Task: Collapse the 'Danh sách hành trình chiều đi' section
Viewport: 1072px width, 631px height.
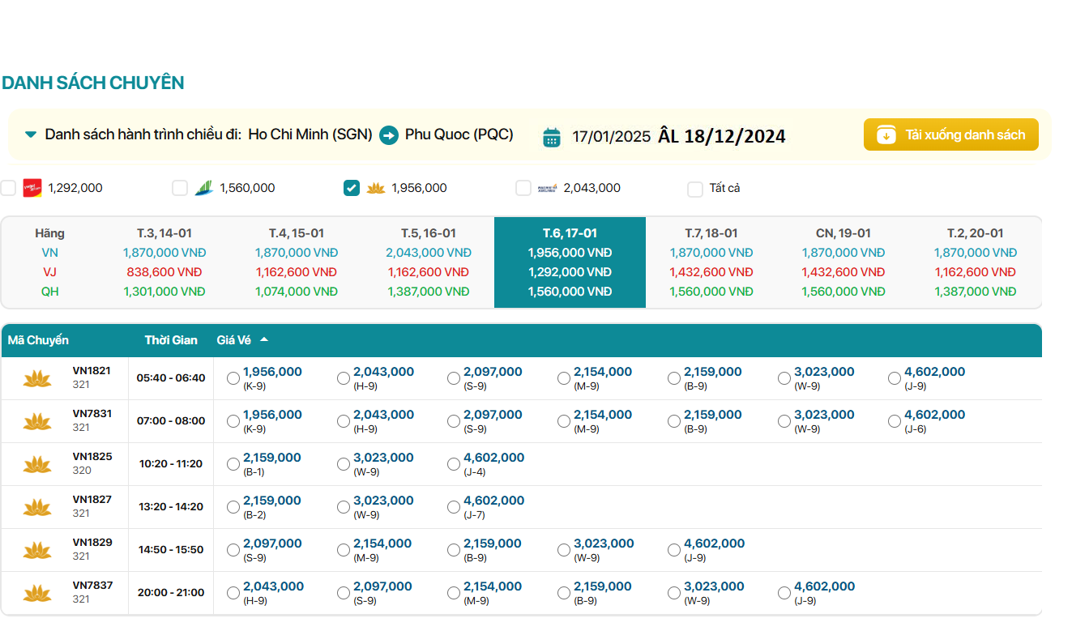Action: [31, 134]
